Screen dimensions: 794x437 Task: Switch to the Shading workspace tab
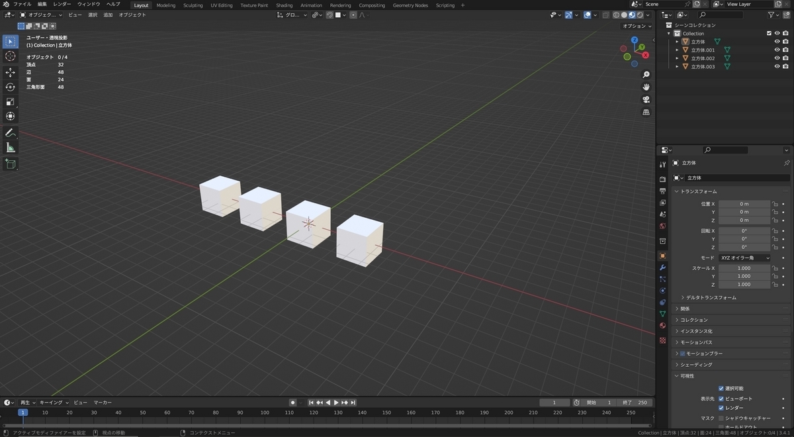(284, 5)
